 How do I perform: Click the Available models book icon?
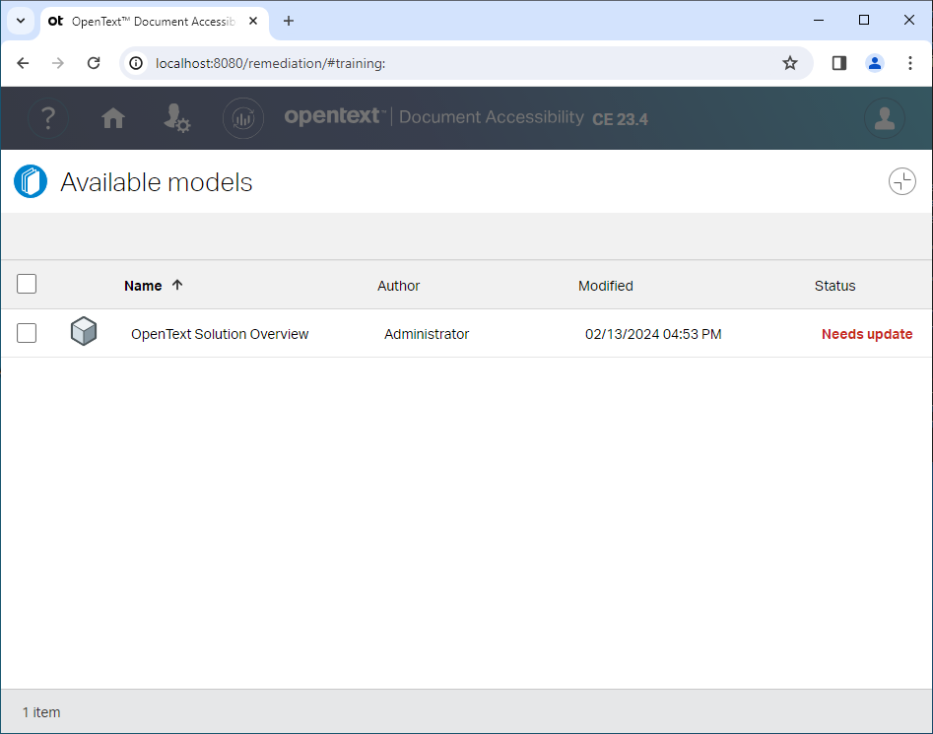tap(31, 181)
